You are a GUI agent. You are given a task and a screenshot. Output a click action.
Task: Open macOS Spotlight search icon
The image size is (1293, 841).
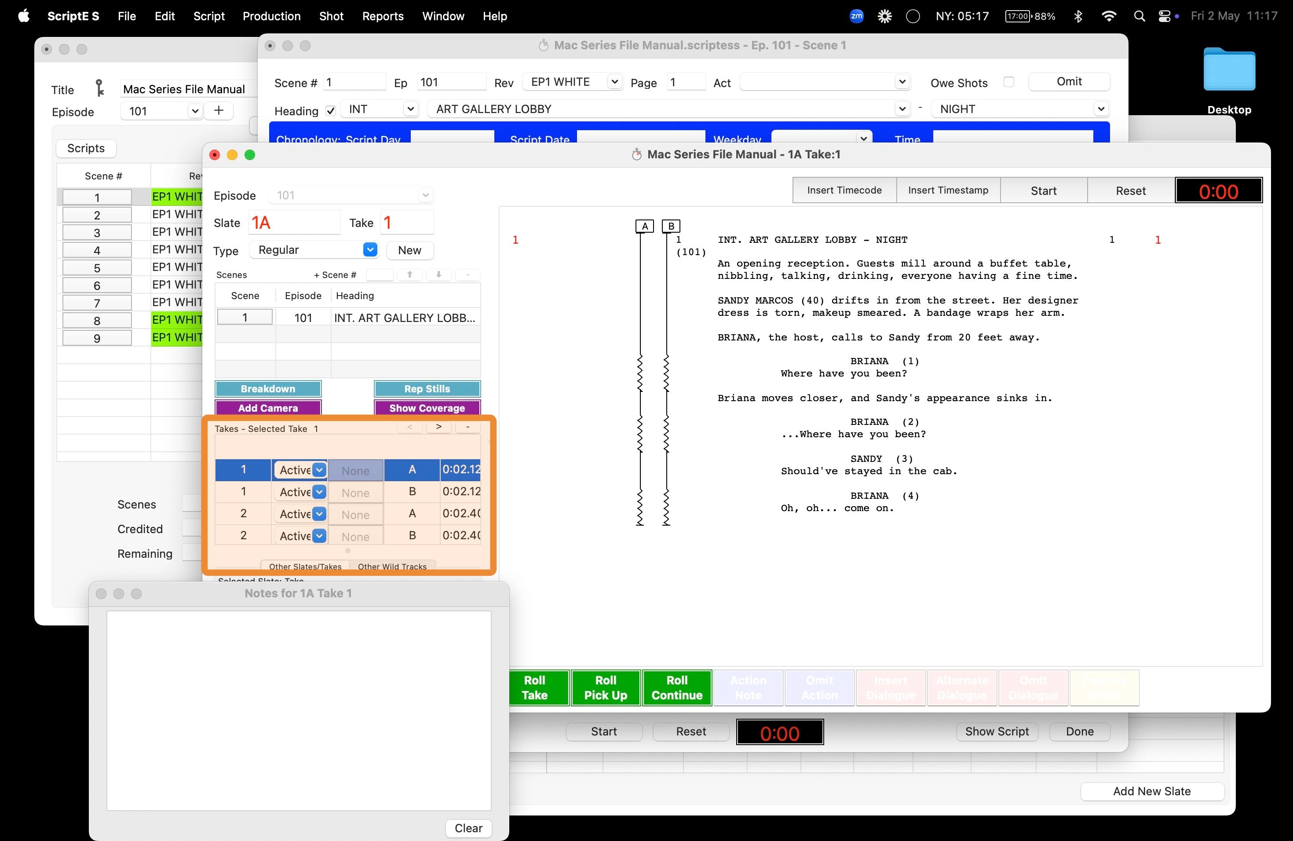pyautogui.click(x=1139, y=16)
